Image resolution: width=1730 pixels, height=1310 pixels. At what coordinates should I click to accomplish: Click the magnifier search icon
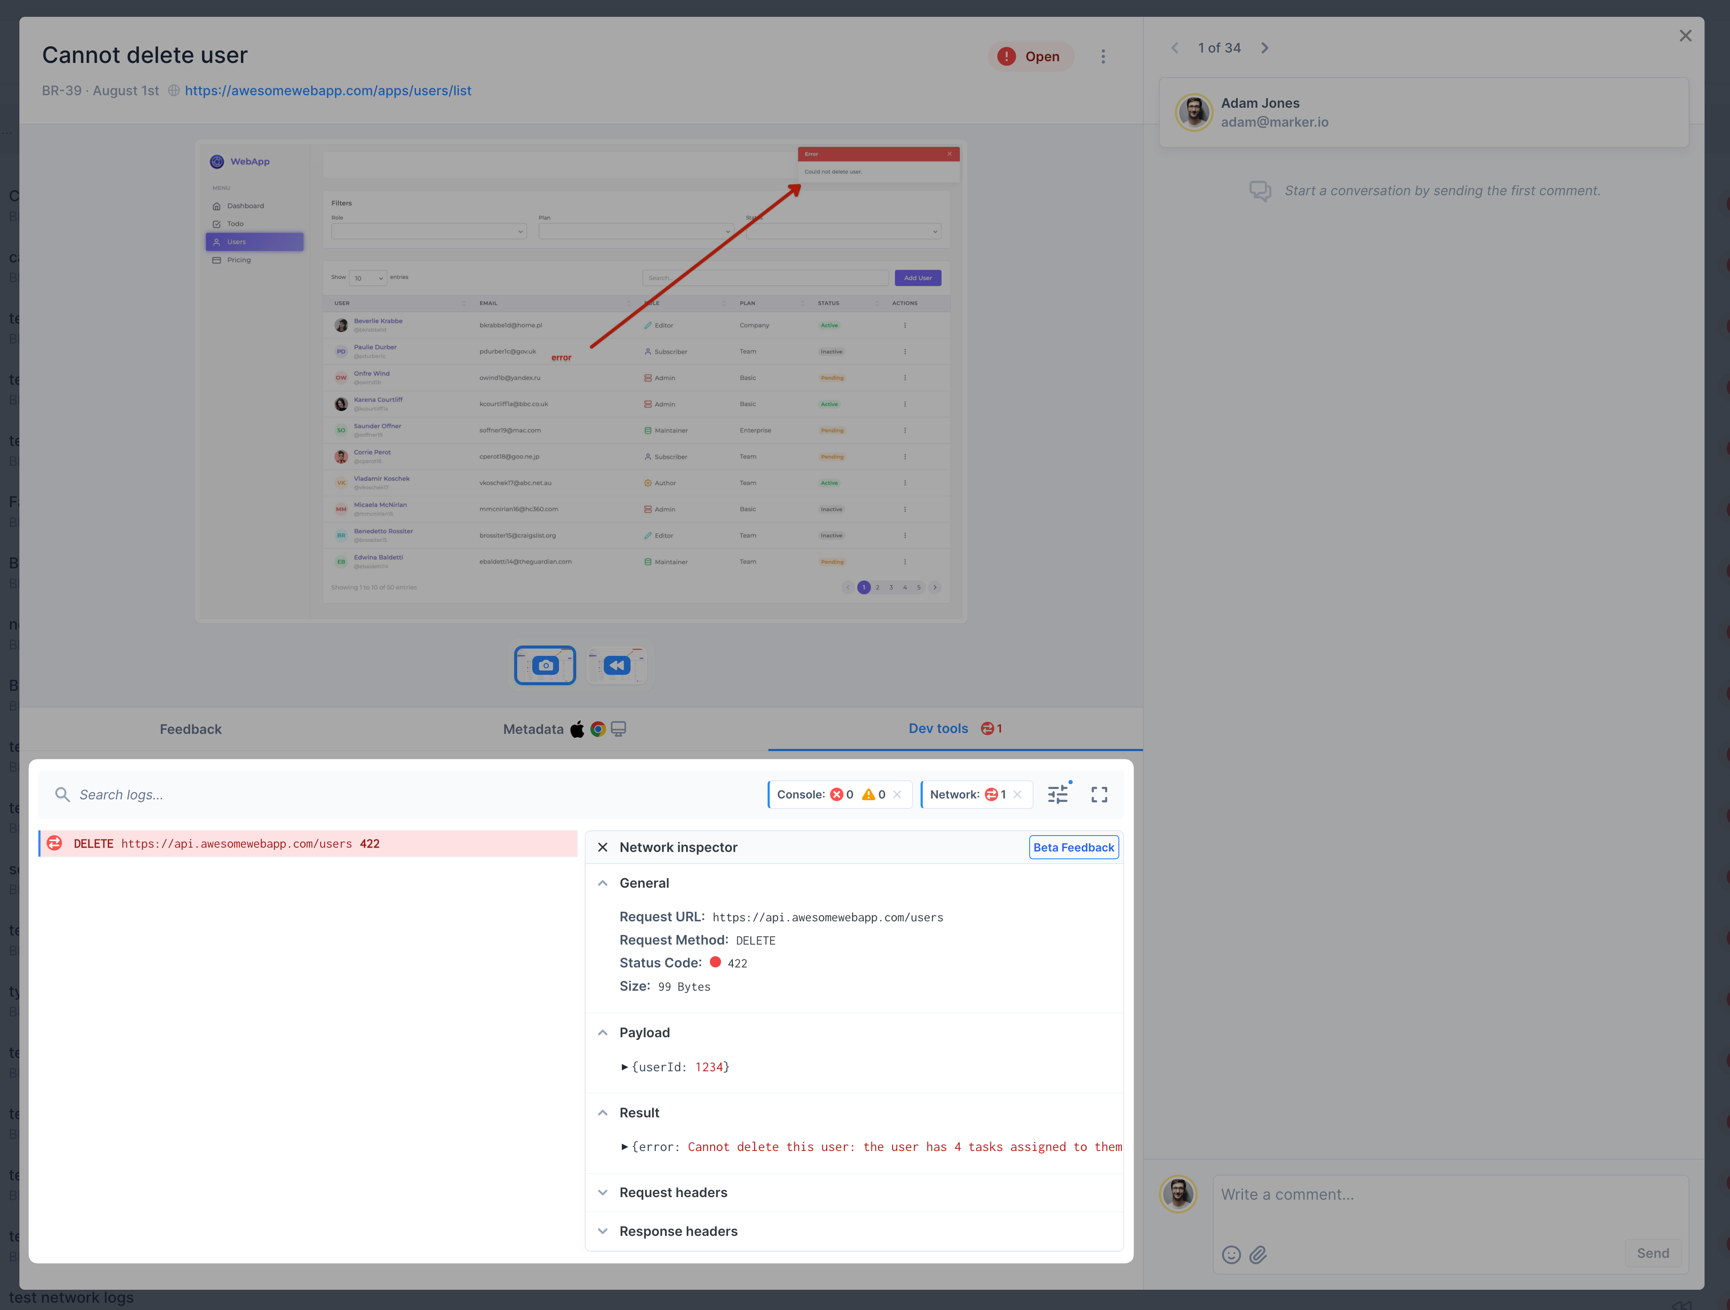point(62,795)
